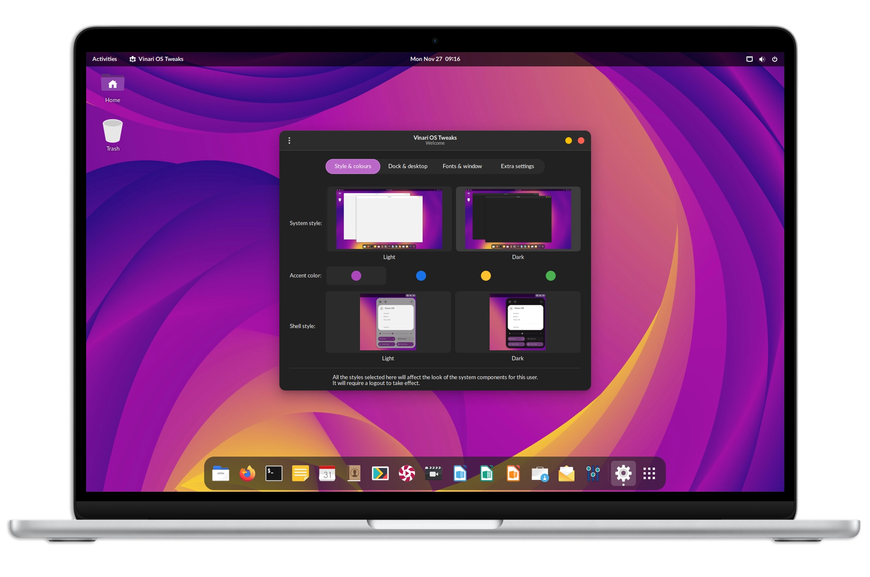The width and height of the screenshot is (870, 577).
Task: Switch to the Style & colours tab
Action: [x=353, y=166]
